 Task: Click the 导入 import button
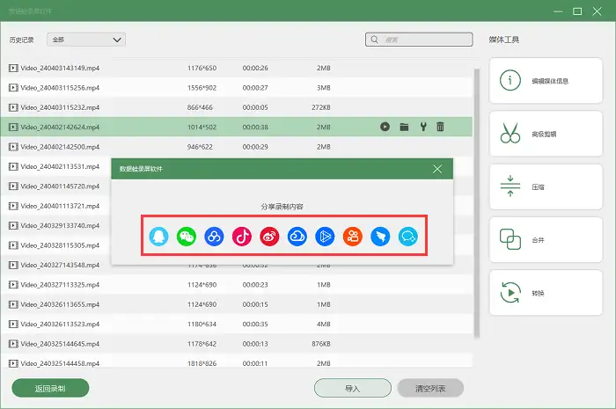click(x=352, y=388)
